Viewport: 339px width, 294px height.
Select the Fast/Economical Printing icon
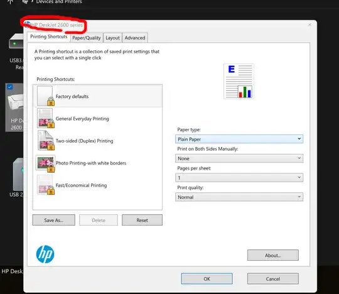[x=46, y=185]
